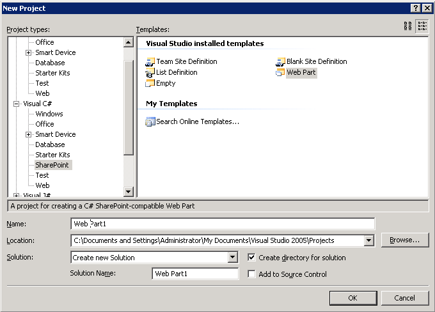
Task: Select the Web Part template icon
Action: click(x=280, y=73)
